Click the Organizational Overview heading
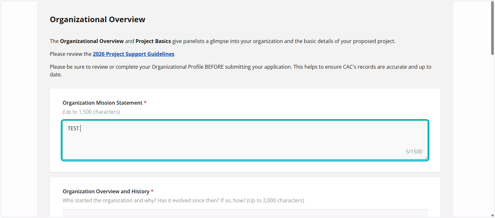Viewport: 495px width, 218px height. click(97, 19)
